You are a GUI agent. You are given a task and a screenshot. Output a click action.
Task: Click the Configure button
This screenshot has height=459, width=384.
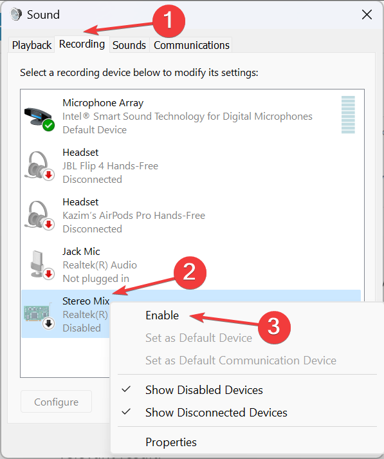pos(56,402)
